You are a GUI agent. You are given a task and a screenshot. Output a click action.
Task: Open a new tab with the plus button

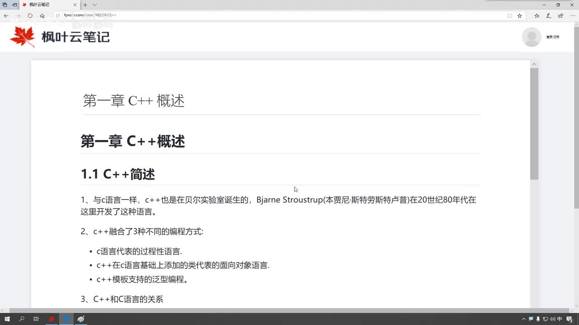click(x=85, y=5)
